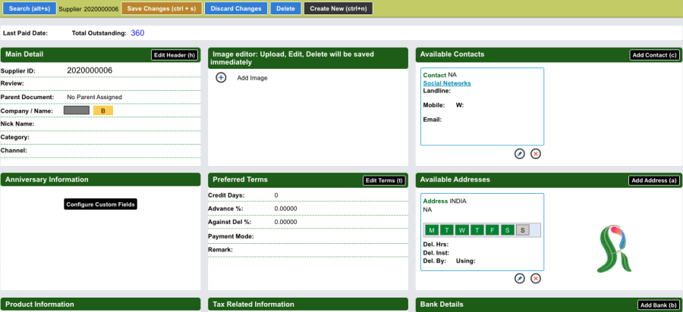The image size is (683, 312).
Task: Click the yellow B badge
Action: tap(103, 111)
